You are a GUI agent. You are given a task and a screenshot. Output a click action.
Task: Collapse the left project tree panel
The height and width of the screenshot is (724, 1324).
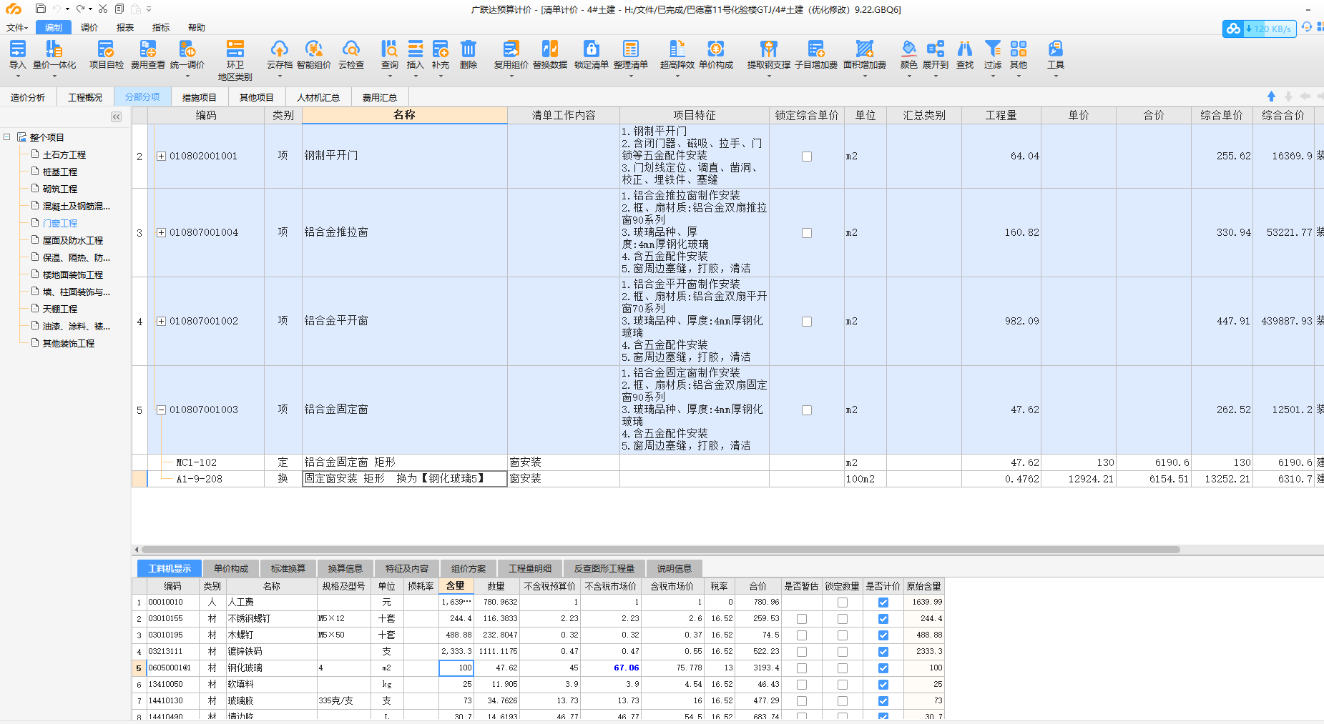[117, 116]
